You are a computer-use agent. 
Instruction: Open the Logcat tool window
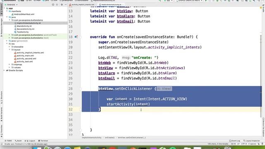(30, 141)
